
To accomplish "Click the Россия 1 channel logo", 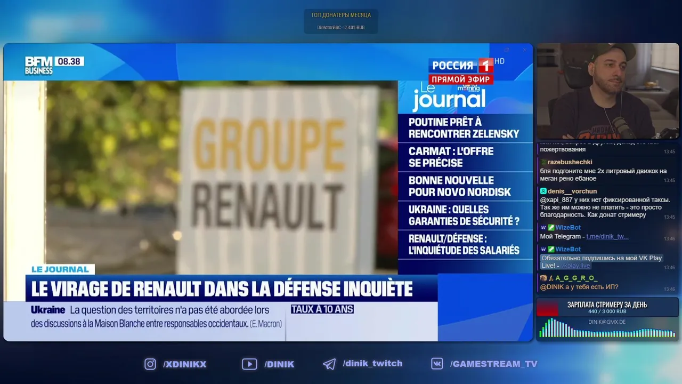I will click(461, 66).
